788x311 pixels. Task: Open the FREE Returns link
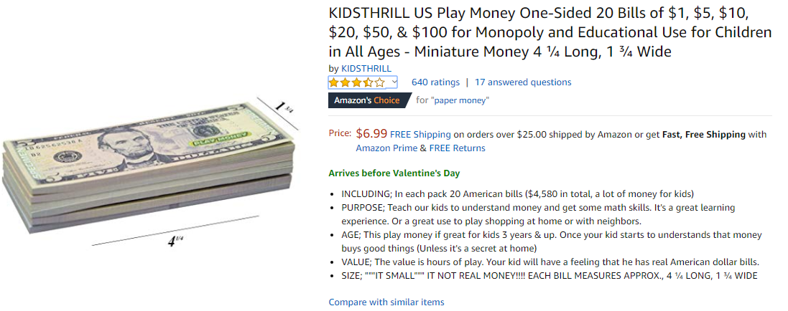(457, 148)
